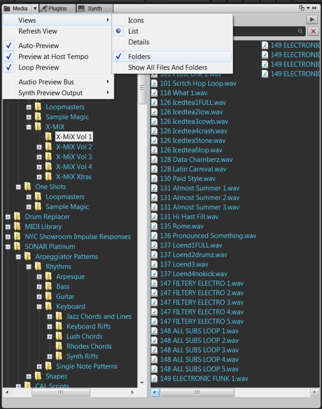This screenshot has width=322, height=409.
Task: Click folder icon of MIDI Library
Action: [x=17, y=227]
